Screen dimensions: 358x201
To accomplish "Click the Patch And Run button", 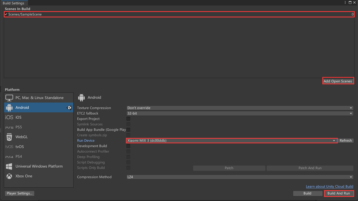I will coord(310,168).
